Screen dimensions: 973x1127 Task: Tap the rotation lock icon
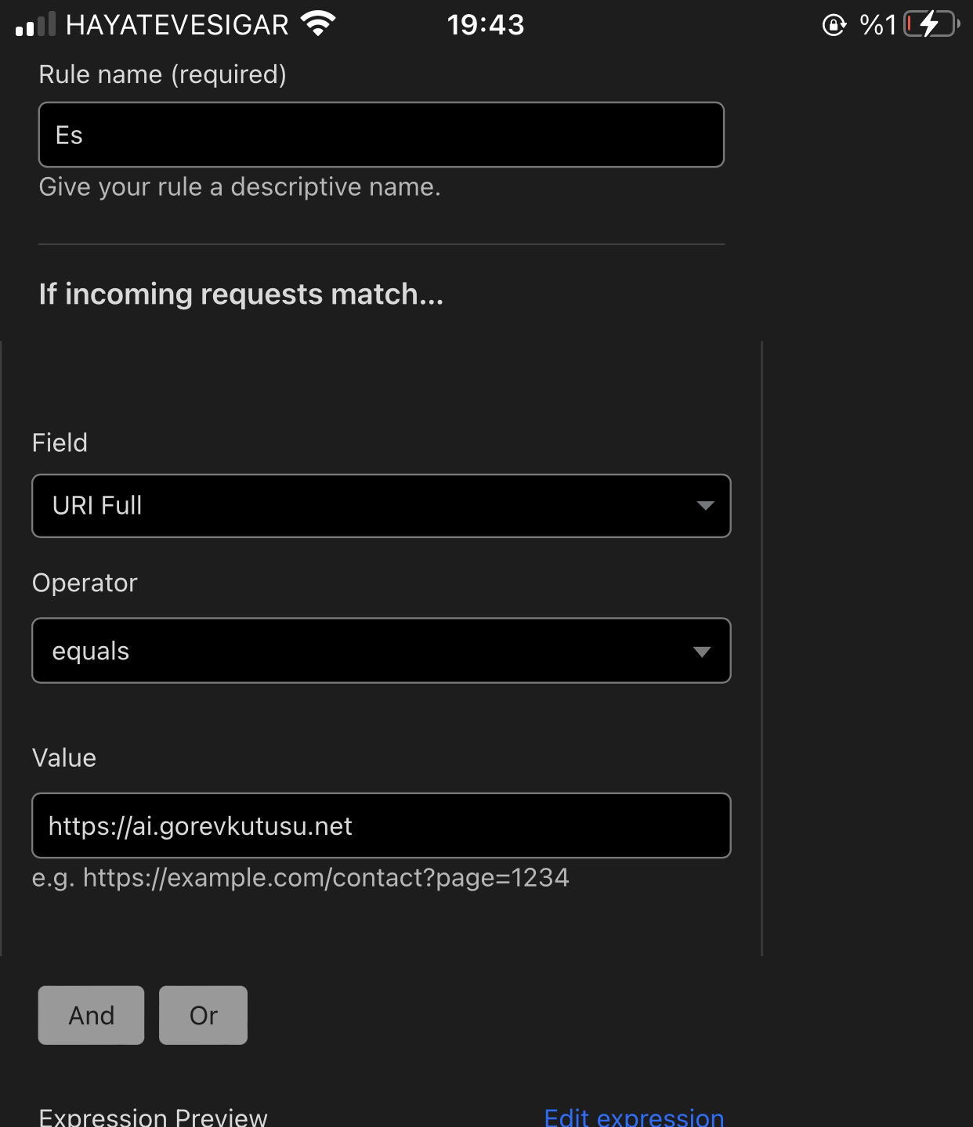834,25
